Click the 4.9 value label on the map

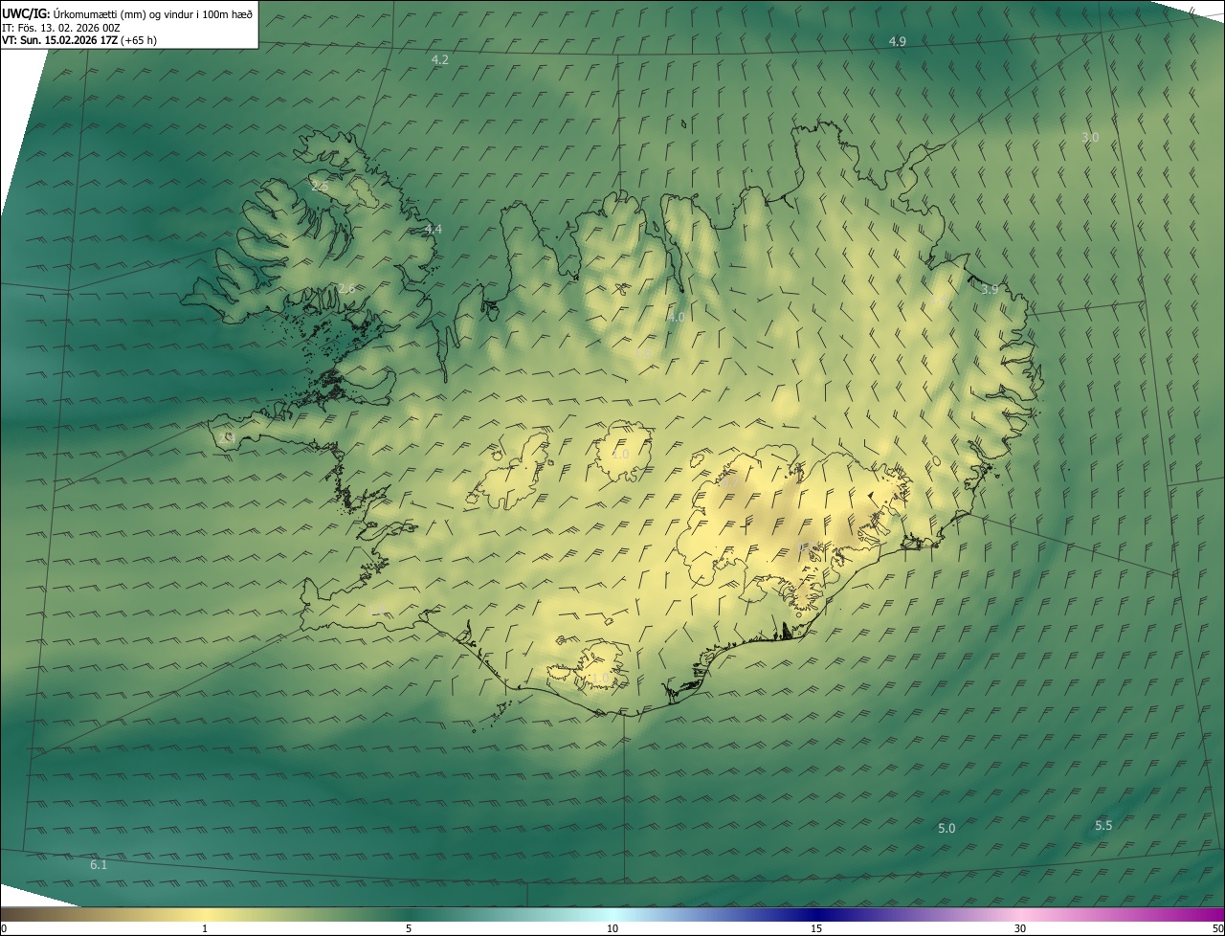click(898, 41)
